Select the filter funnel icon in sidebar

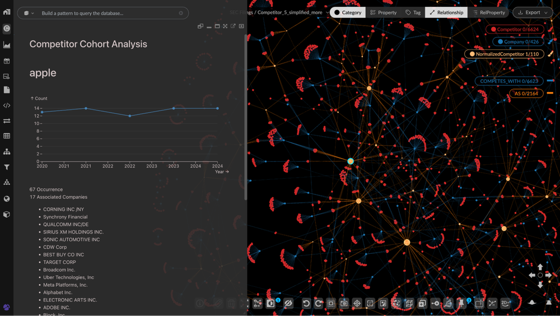tap(7, 167)
